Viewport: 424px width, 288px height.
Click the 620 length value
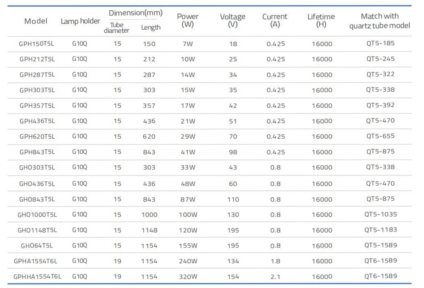[x=149, y=137]
